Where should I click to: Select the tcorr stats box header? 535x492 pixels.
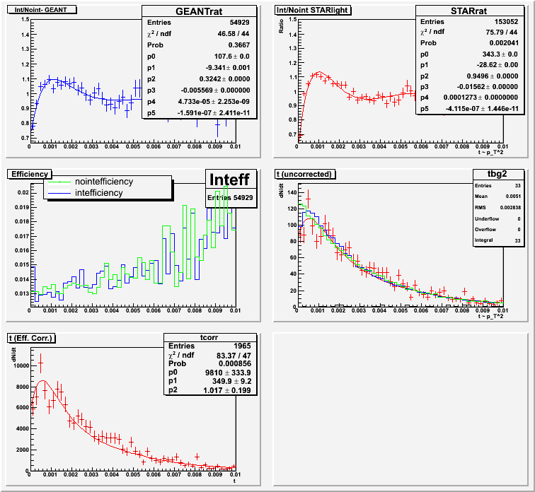coord(207,336)
